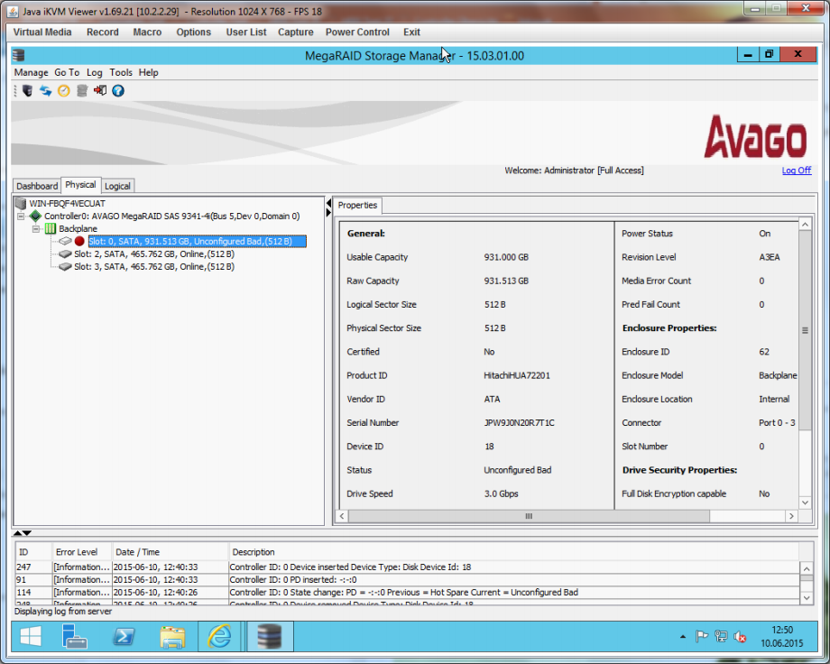The image size is (830, 664).
Task: Click the server icon in the MegaRAID toolbar
Action: [27, 90]
